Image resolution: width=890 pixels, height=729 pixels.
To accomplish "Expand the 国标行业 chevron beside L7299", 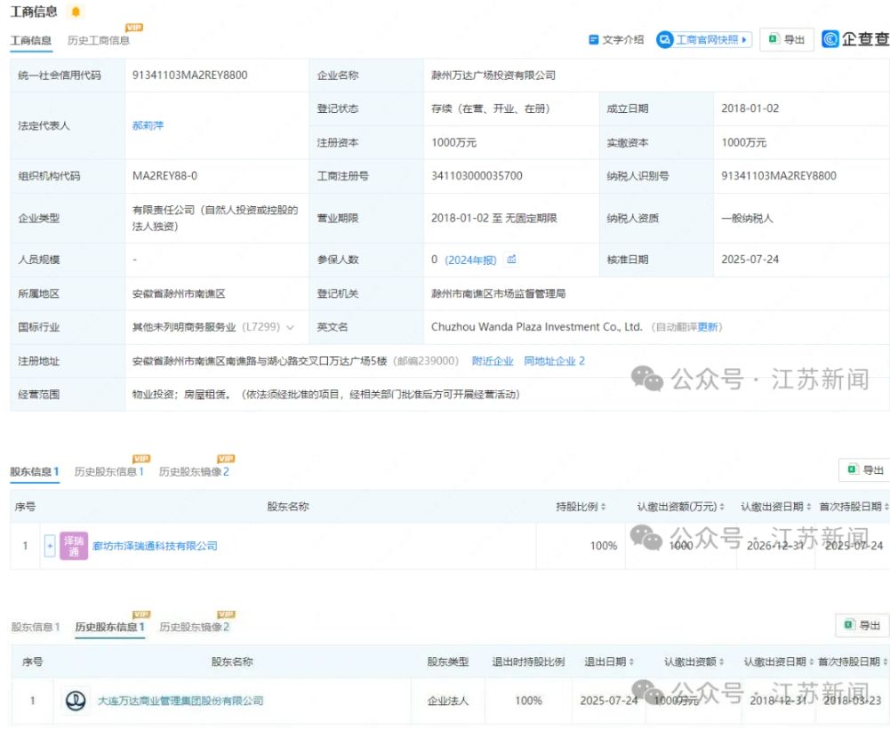I will (x=291, y=327).
